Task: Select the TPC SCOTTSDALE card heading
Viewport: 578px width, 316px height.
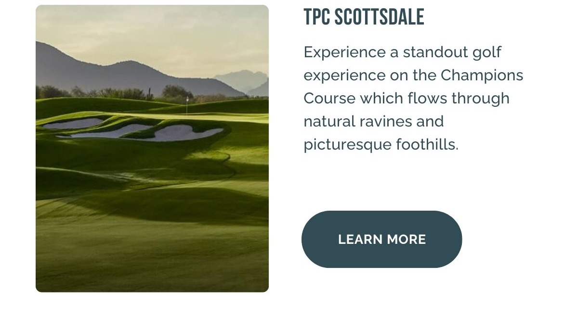Action: 363,16
